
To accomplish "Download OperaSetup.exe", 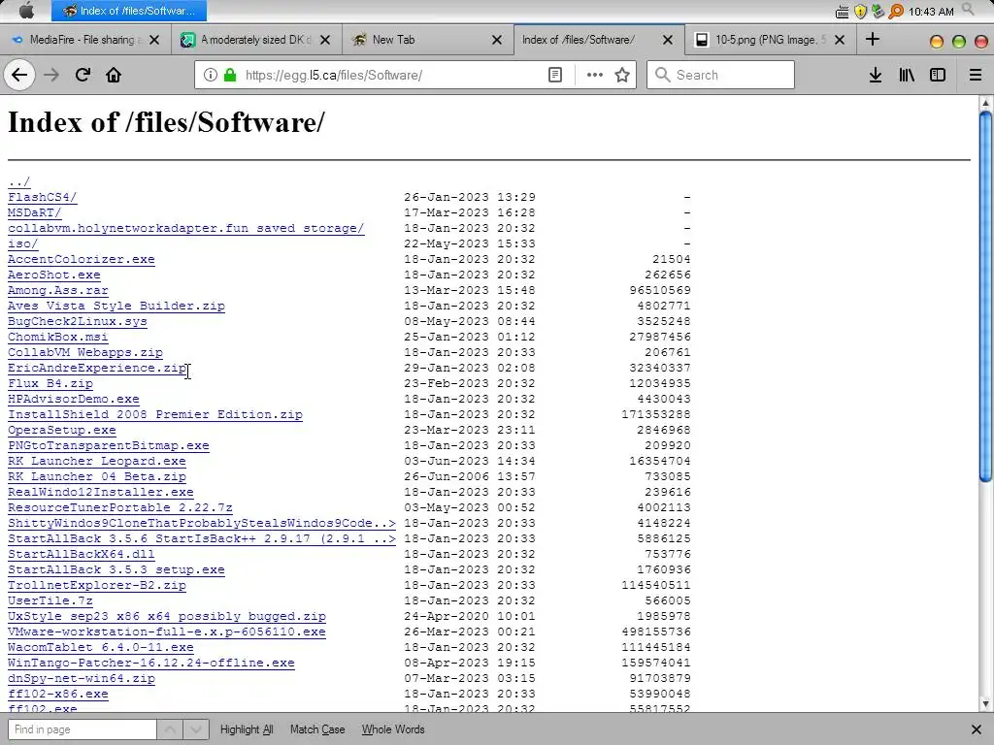I will 62,430.
